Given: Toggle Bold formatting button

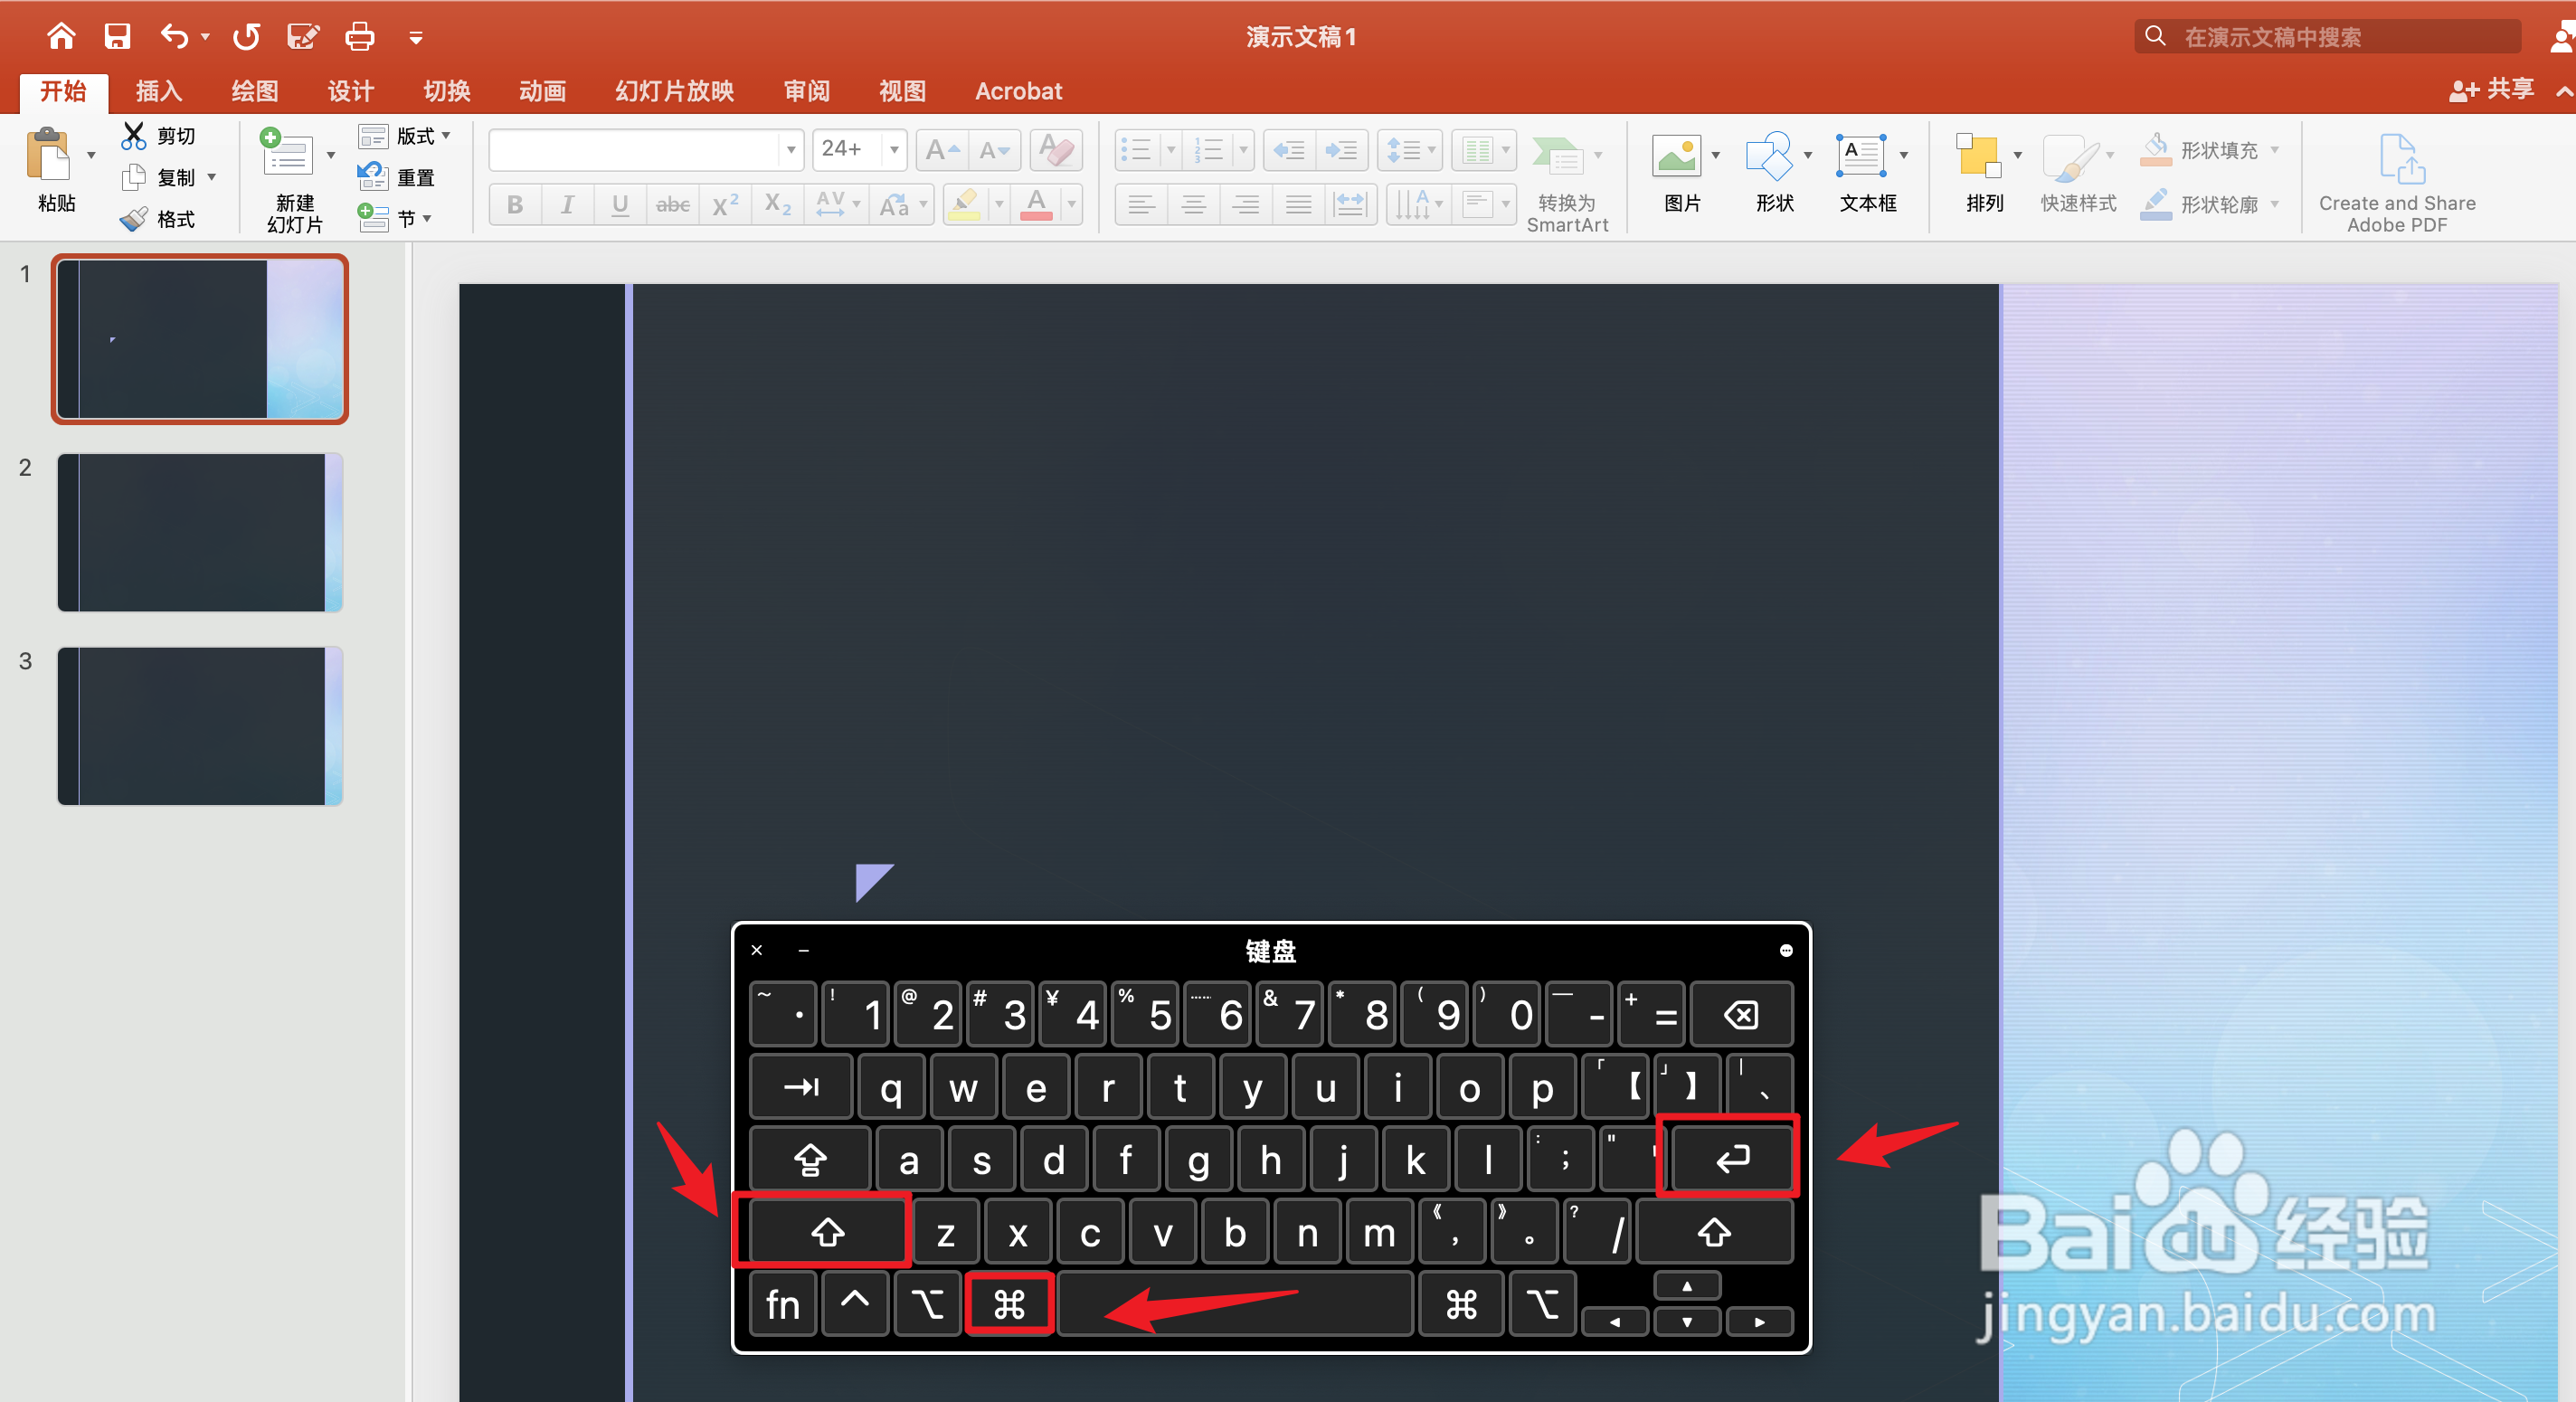Looking at the screenshot, I should (x=515, y=205).
